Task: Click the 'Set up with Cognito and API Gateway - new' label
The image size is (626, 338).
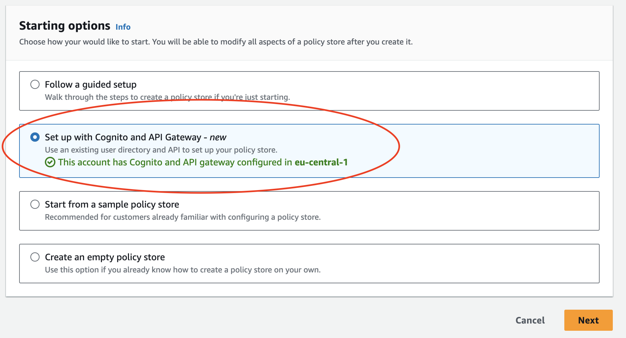Action: tap(136, 137)
